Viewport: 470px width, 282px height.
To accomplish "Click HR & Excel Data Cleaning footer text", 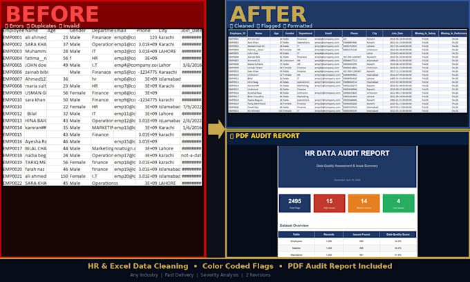I will point(138,266).
